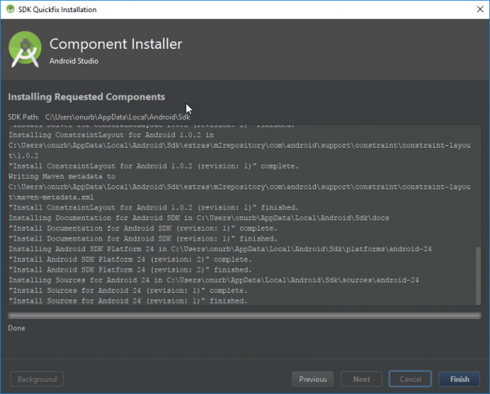This screenshot has height=394, width=490.
Task: Click the 'SDK Path:' label
Action: [24, 117]
